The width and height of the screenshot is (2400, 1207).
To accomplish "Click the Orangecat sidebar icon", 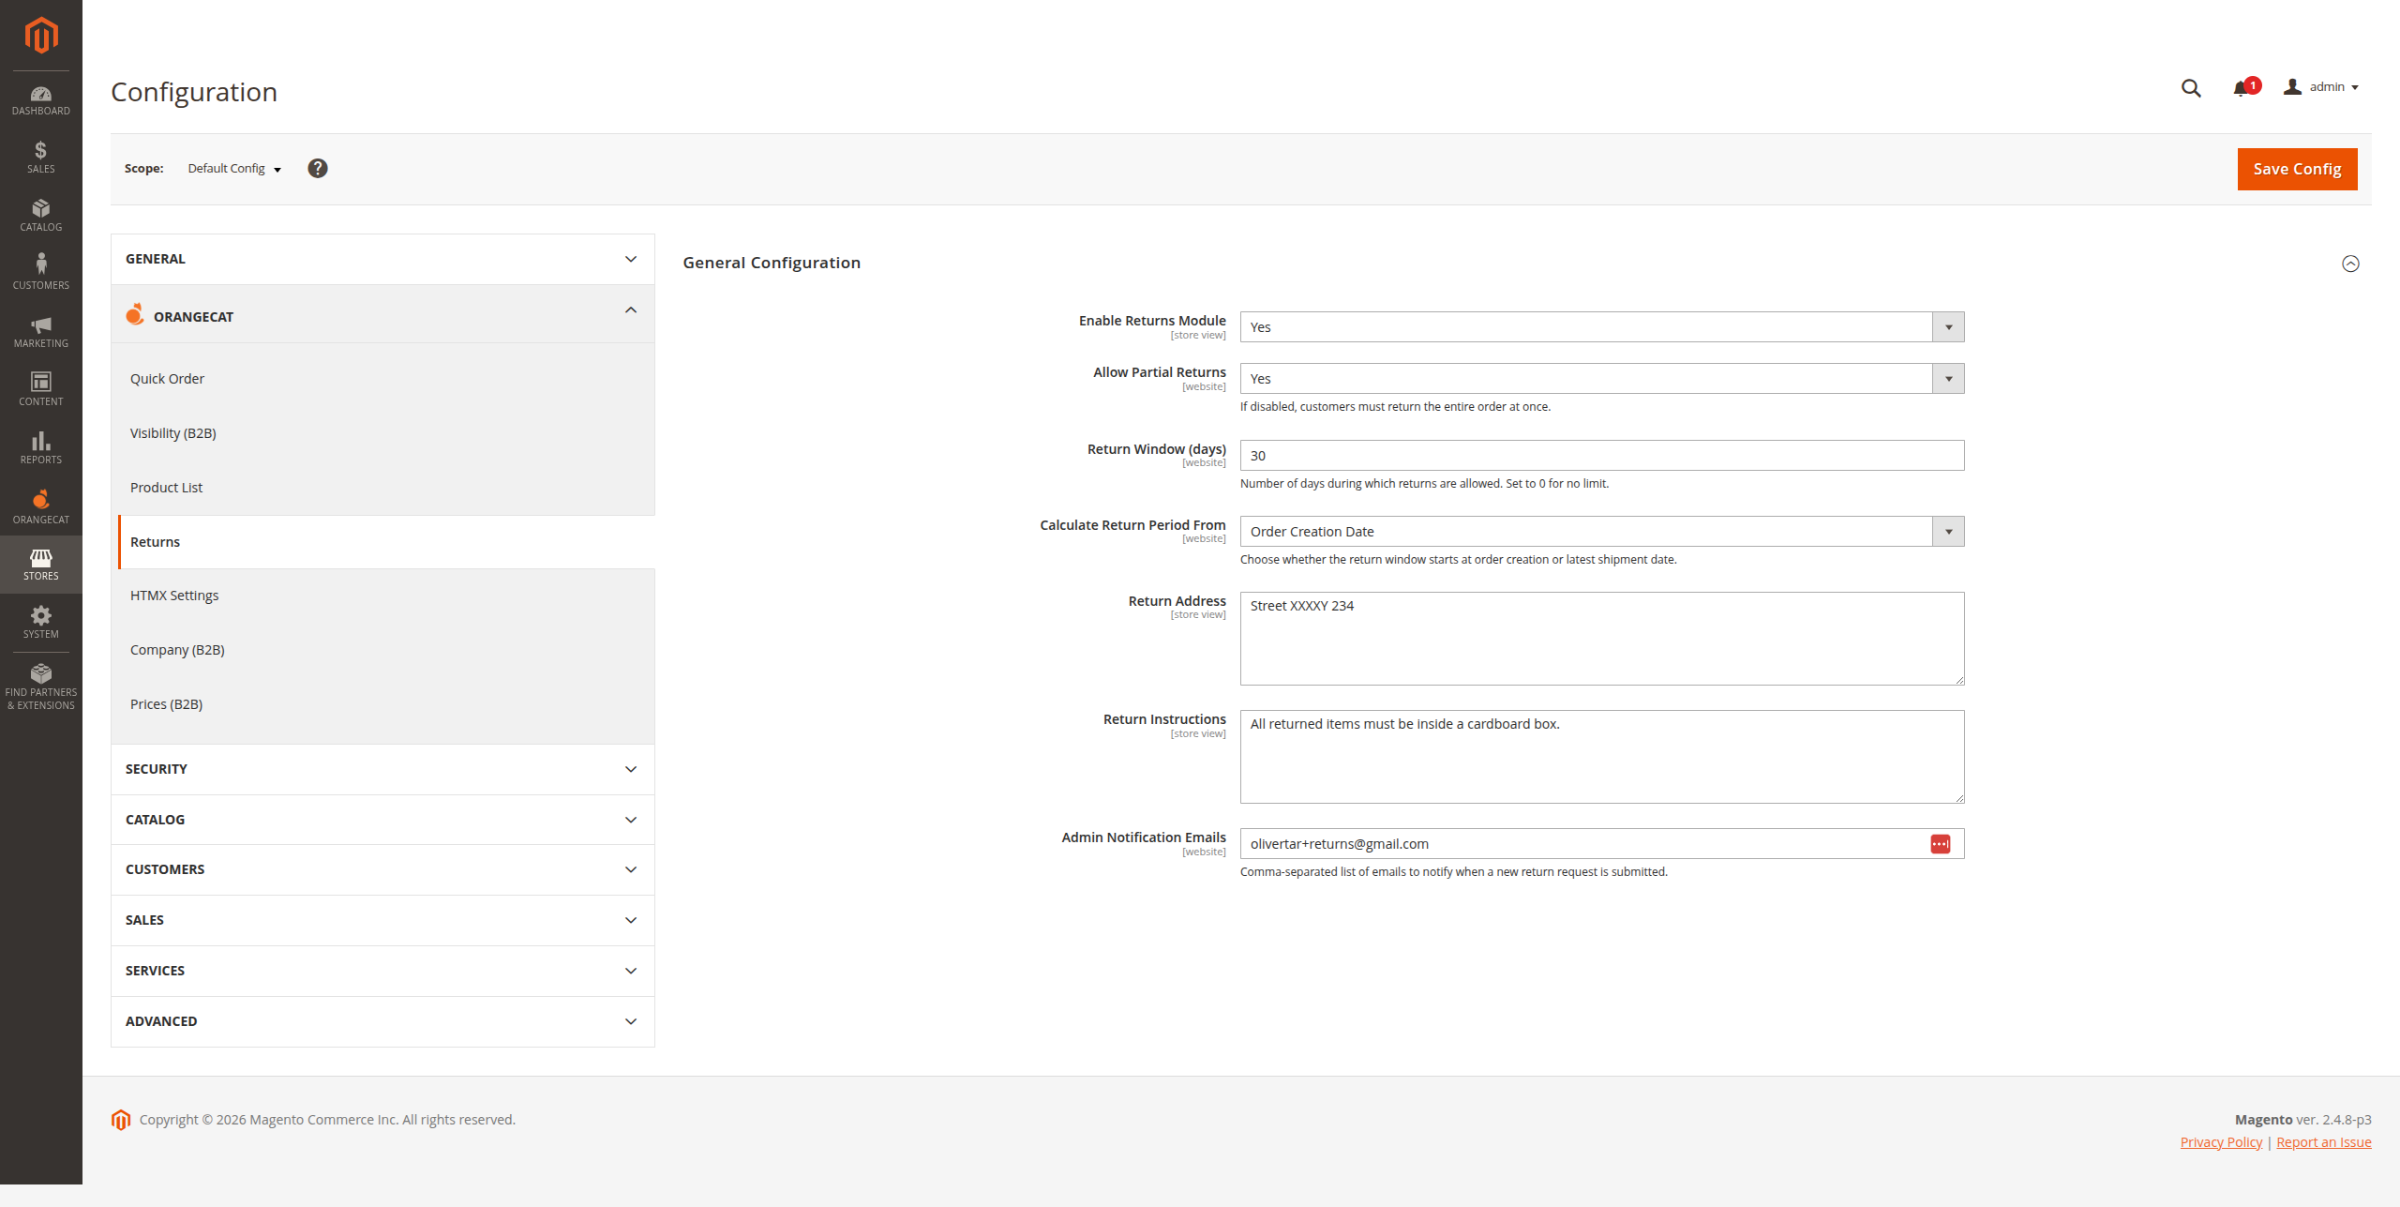I will [40, 505].
